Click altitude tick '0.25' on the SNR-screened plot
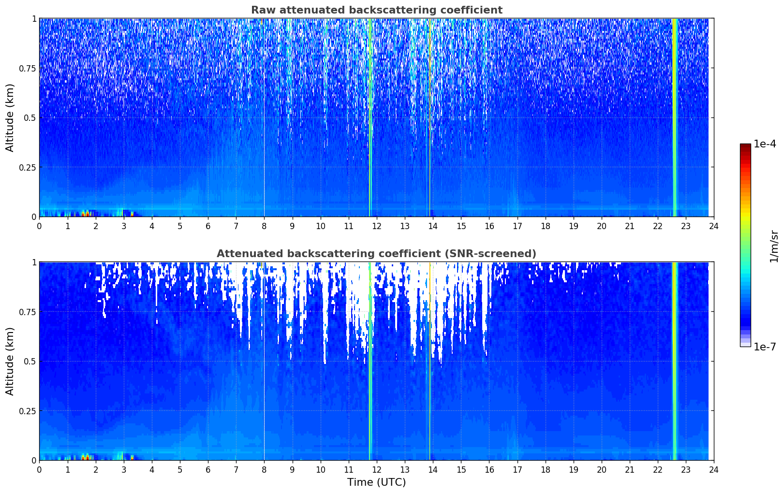Viewport: 784px width, 493px height. (28, 411)
